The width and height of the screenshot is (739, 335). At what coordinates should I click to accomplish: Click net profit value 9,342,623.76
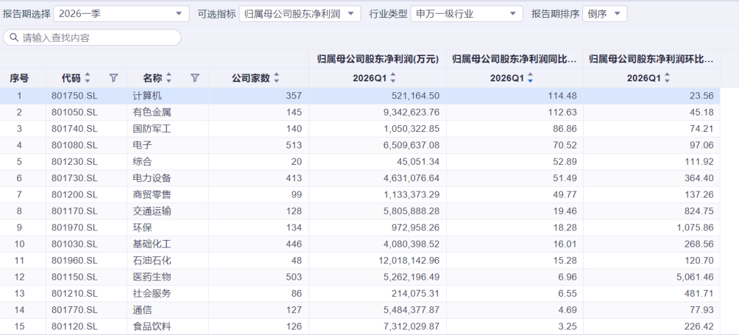[411, 113]
